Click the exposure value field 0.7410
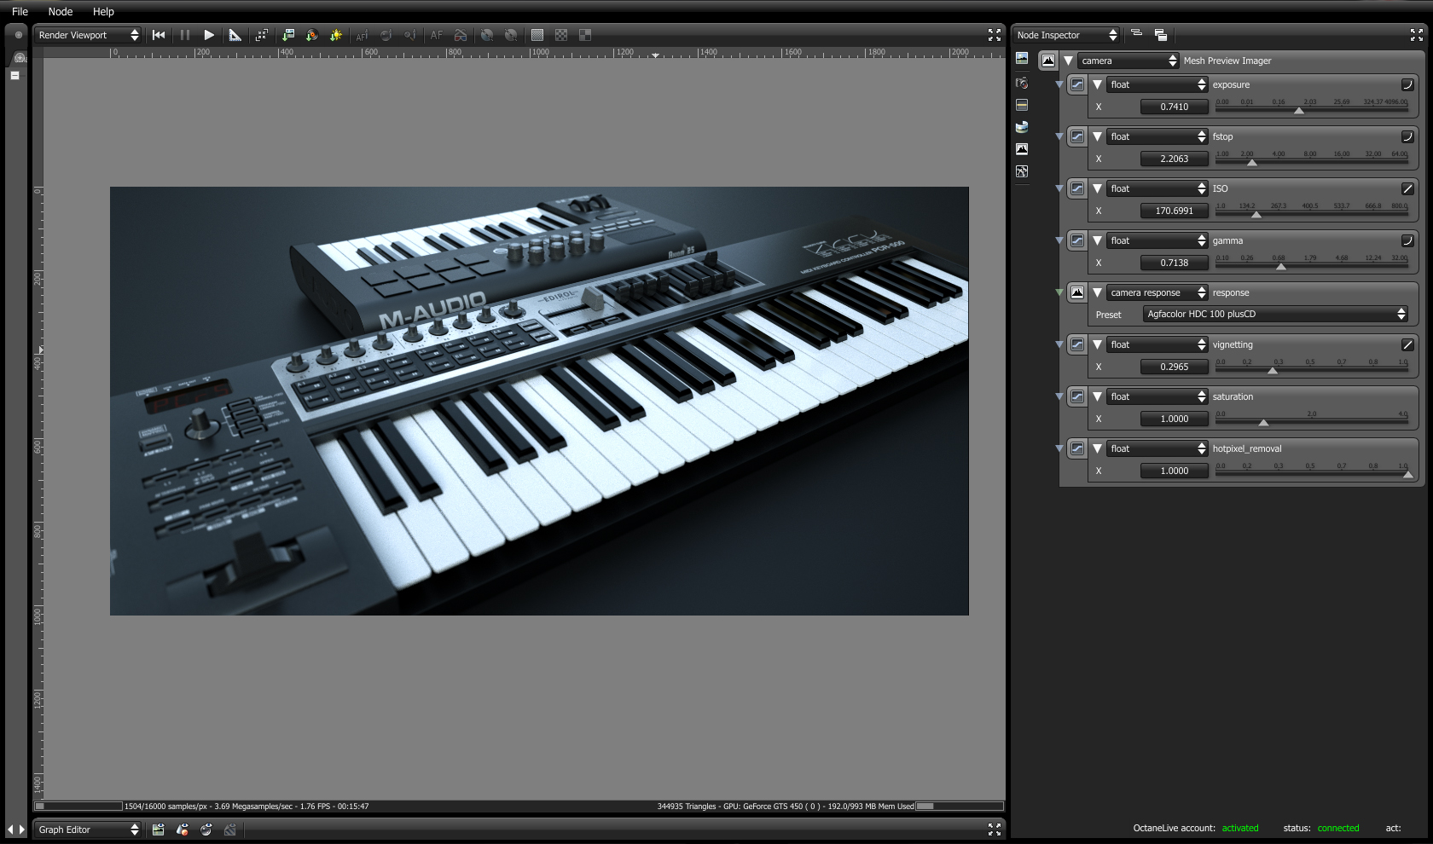1433x844 pixels. (x=1175, y=107)
